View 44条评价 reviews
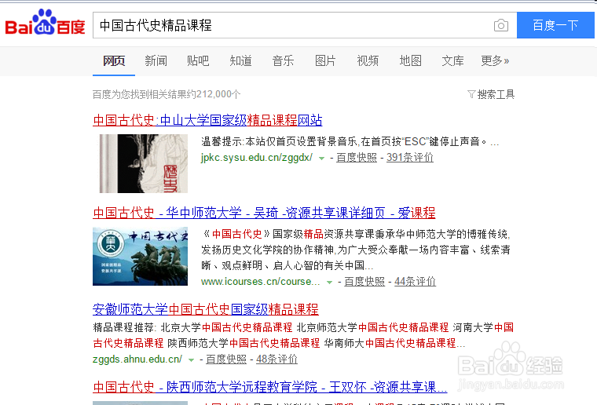The image size is (597, 405). click(x=415, y=282)
